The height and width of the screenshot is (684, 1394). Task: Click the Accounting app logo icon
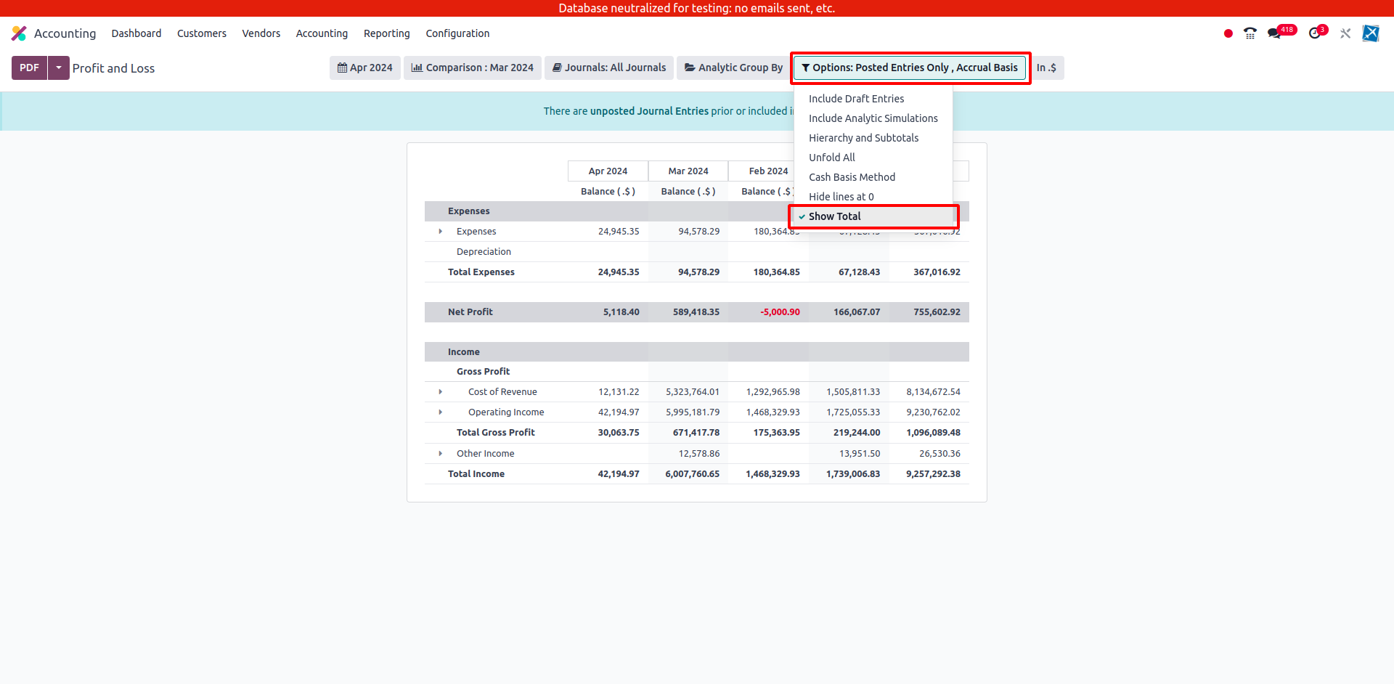19,33
